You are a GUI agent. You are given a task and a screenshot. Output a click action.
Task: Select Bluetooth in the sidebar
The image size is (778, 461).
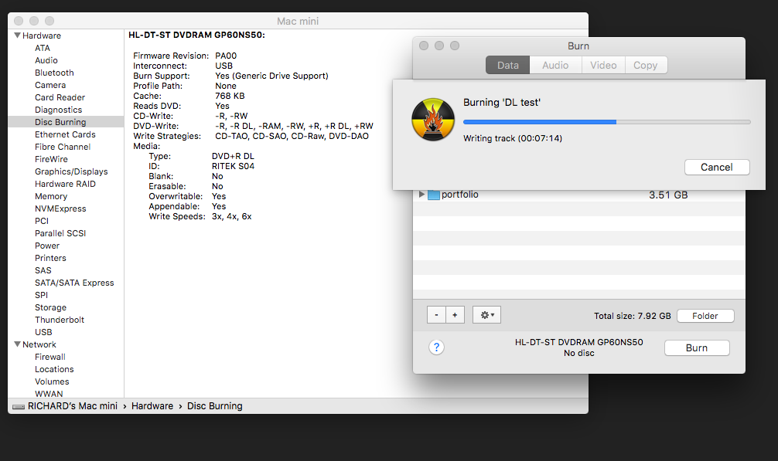tap(54, 73)
